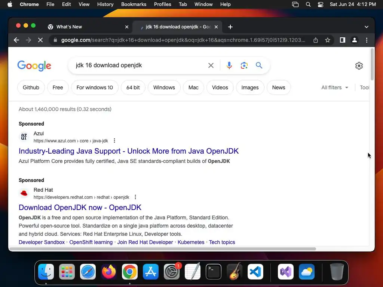Open the Chrome profile icon

pos(355,40)
